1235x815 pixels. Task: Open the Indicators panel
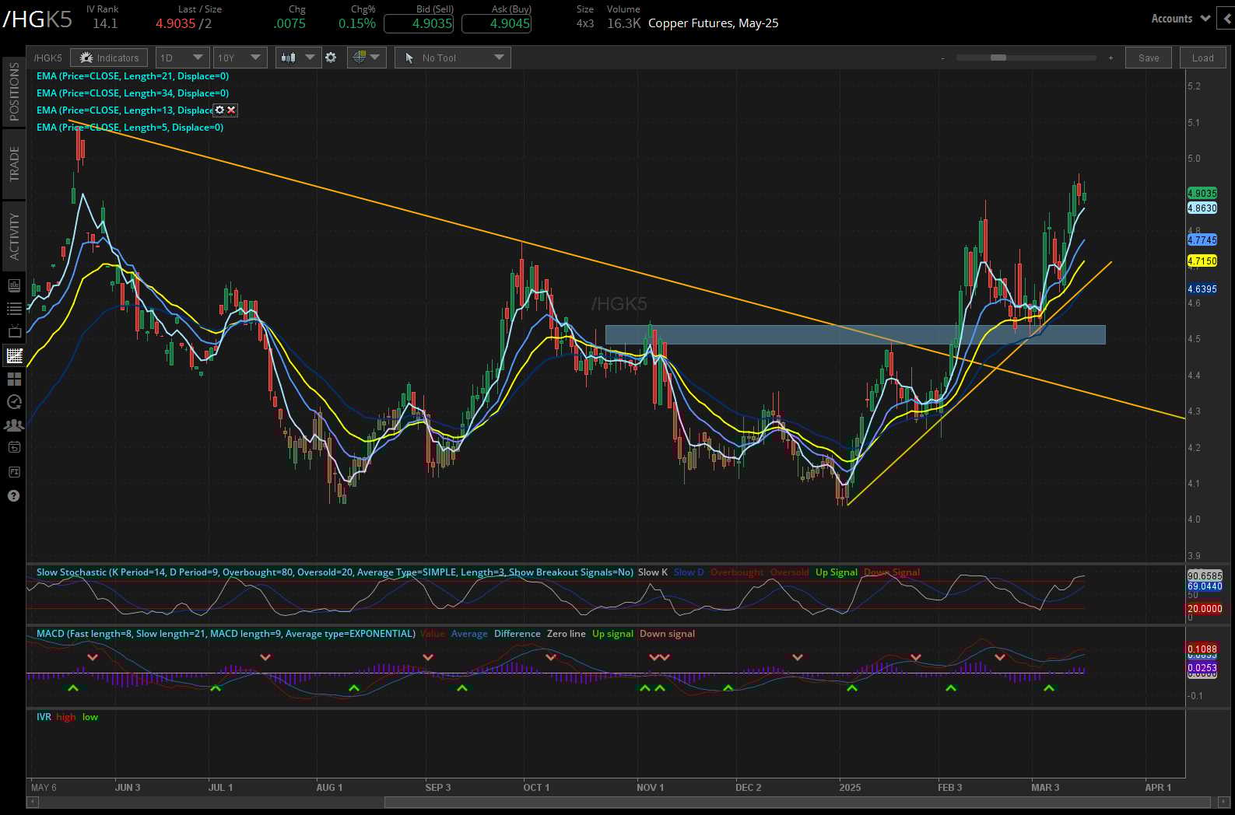point(109,58)
